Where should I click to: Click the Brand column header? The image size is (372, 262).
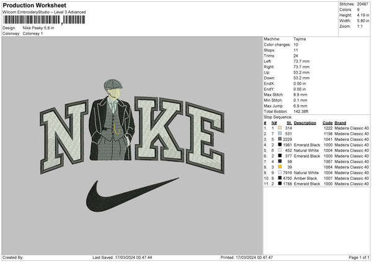tap(340, 122)
